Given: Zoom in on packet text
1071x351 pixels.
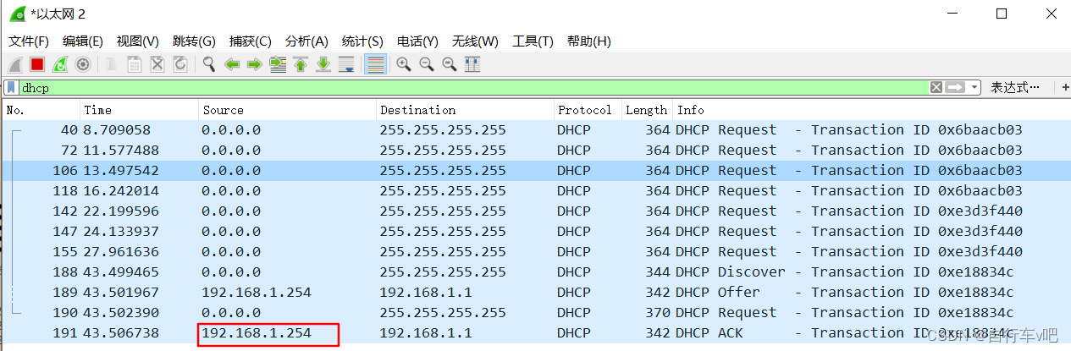Looking at the screenshot, I should coord(404,64).
